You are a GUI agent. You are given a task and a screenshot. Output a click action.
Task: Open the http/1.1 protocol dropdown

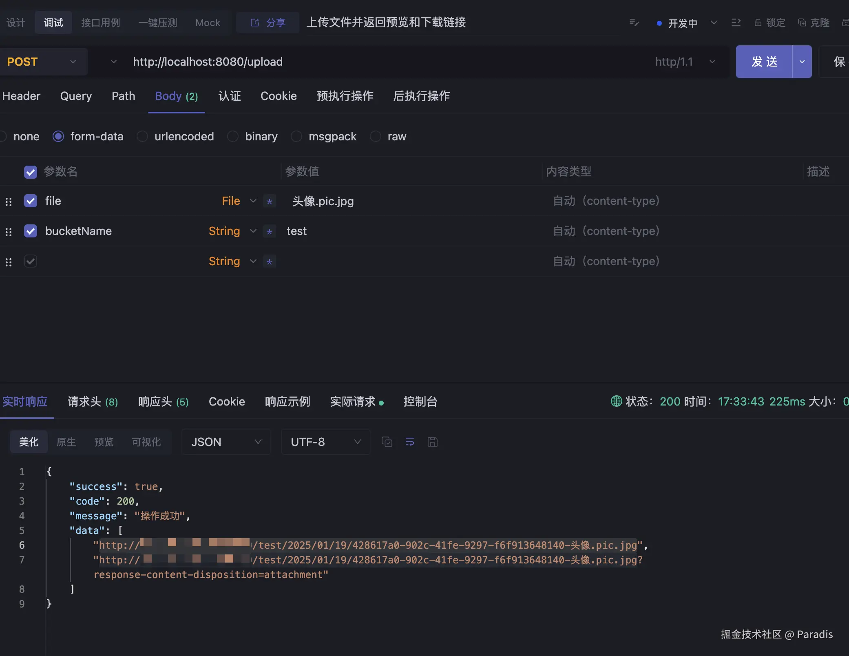coord(712,62)
